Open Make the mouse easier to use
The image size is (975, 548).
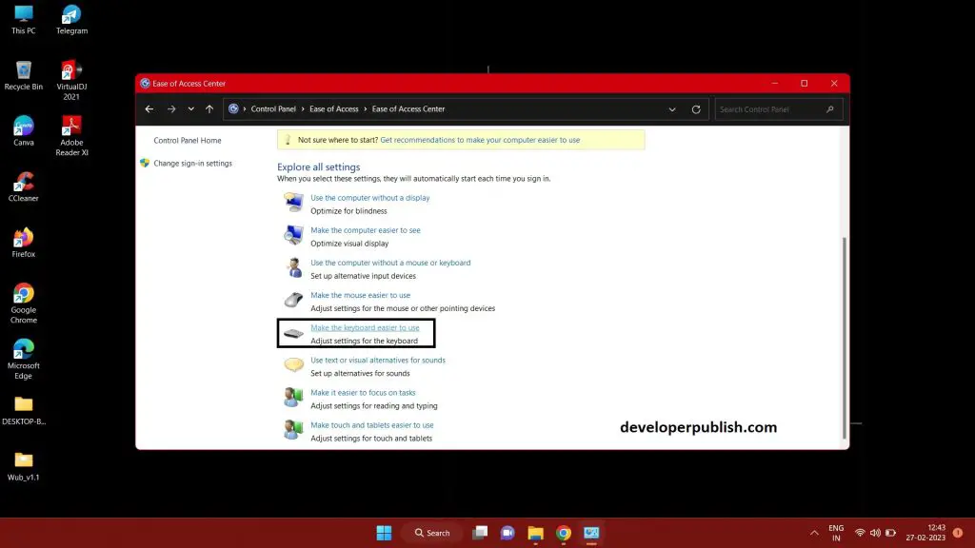(361, 295)
